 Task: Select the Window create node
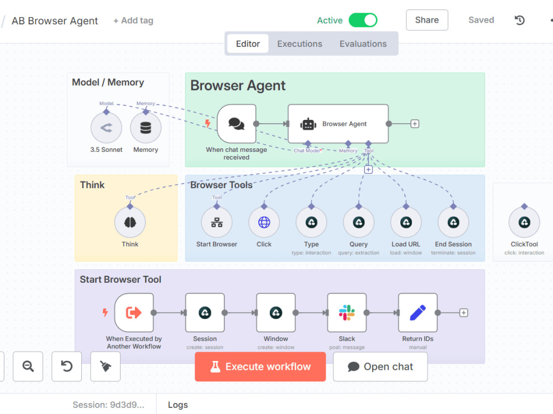276,312
